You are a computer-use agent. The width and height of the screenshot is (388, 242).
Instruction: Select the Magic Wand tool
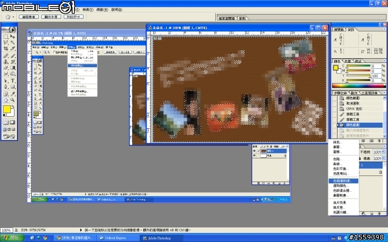(12, 42)
